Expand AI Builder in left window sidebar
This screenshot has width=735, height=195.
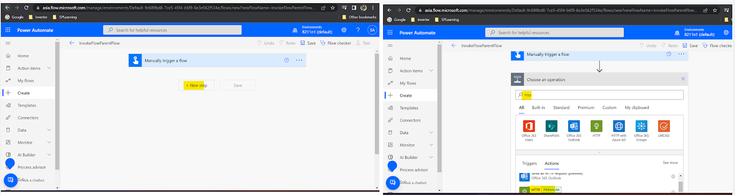pos(49,155)
